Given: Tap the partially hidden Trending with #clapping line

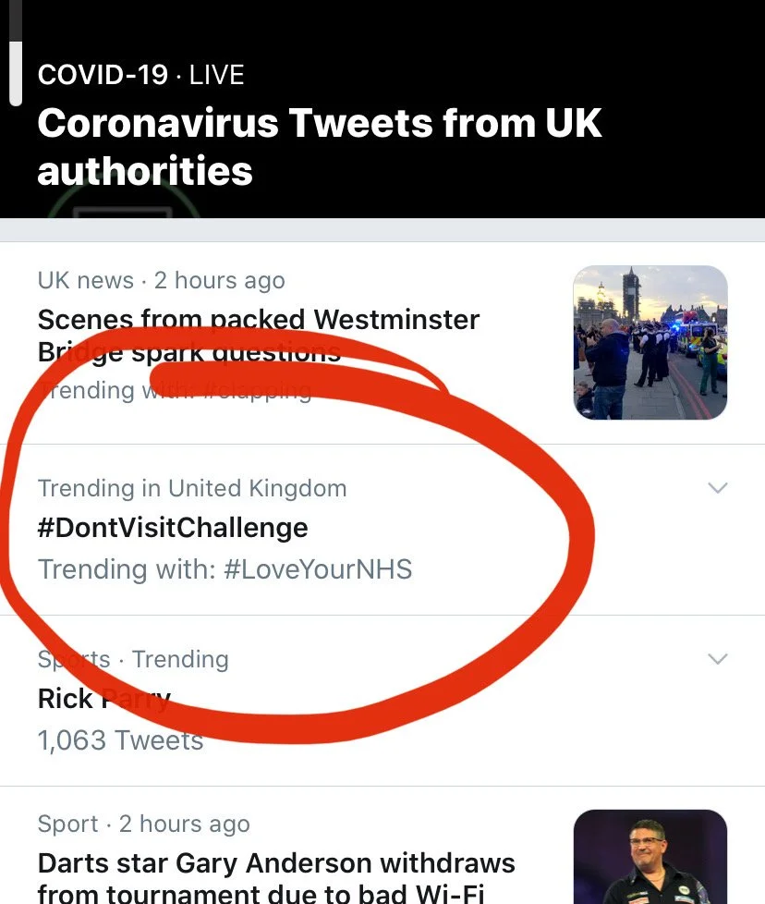Looking at the screenshot, I should (x=176, y=390).
